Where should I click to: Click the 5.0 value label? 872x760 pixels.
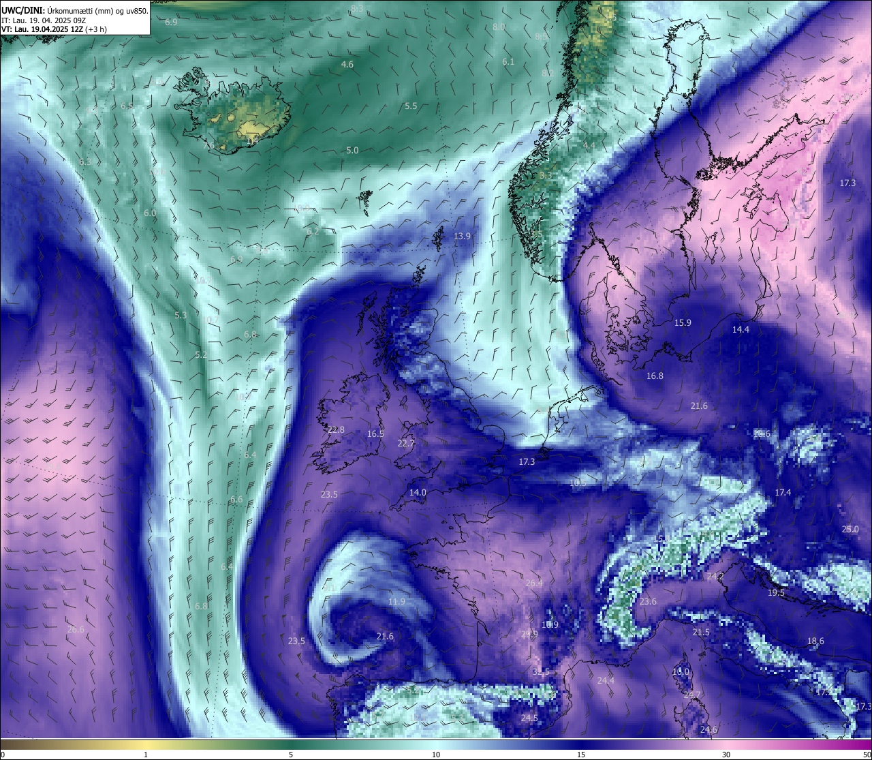click(x=352, y=150)
